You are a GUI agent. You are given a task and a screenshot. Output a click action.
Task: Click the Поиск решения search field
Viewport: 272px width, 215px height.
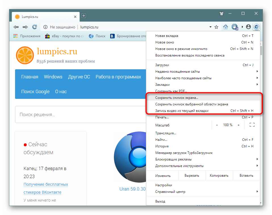click(x=79, y=115)
